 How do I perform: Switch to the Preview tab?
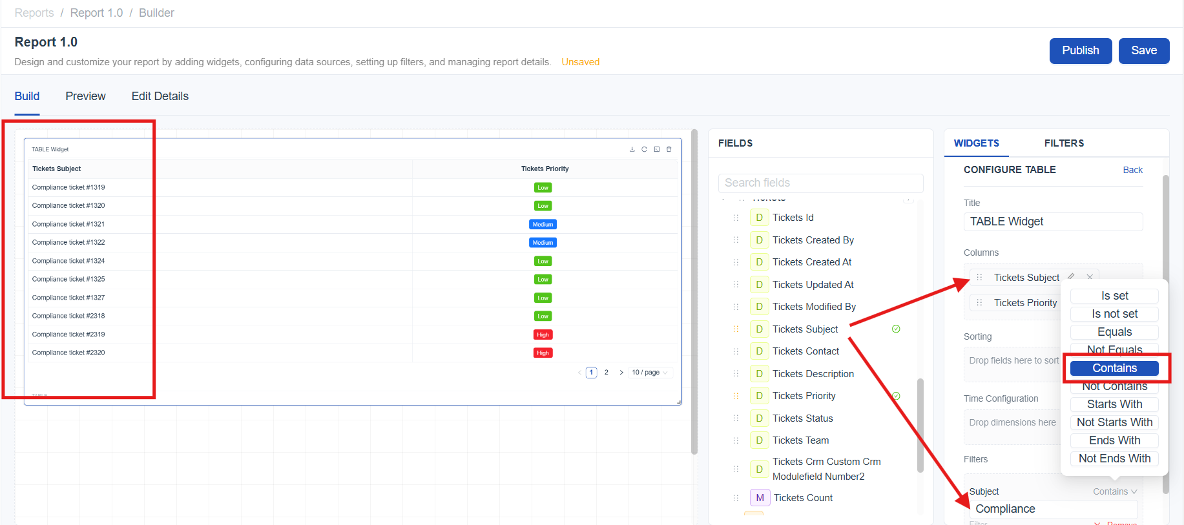(x=85, y=96)
